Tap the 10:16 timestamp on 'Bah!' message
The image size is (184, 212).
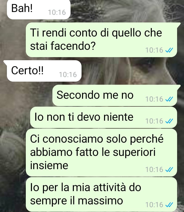(57, 12)
